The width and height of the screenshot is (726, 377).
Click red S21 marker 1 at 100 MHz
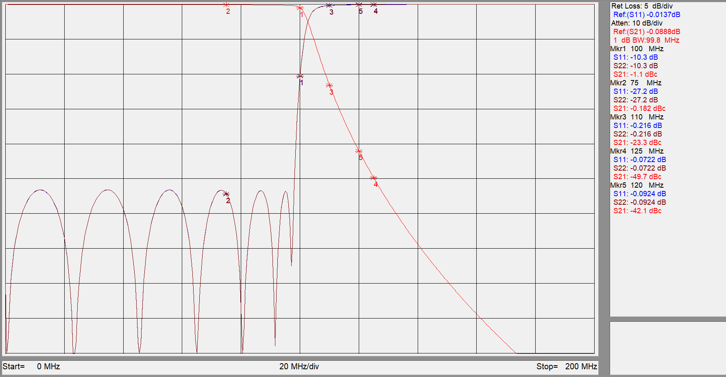click(x=300, y=8)
